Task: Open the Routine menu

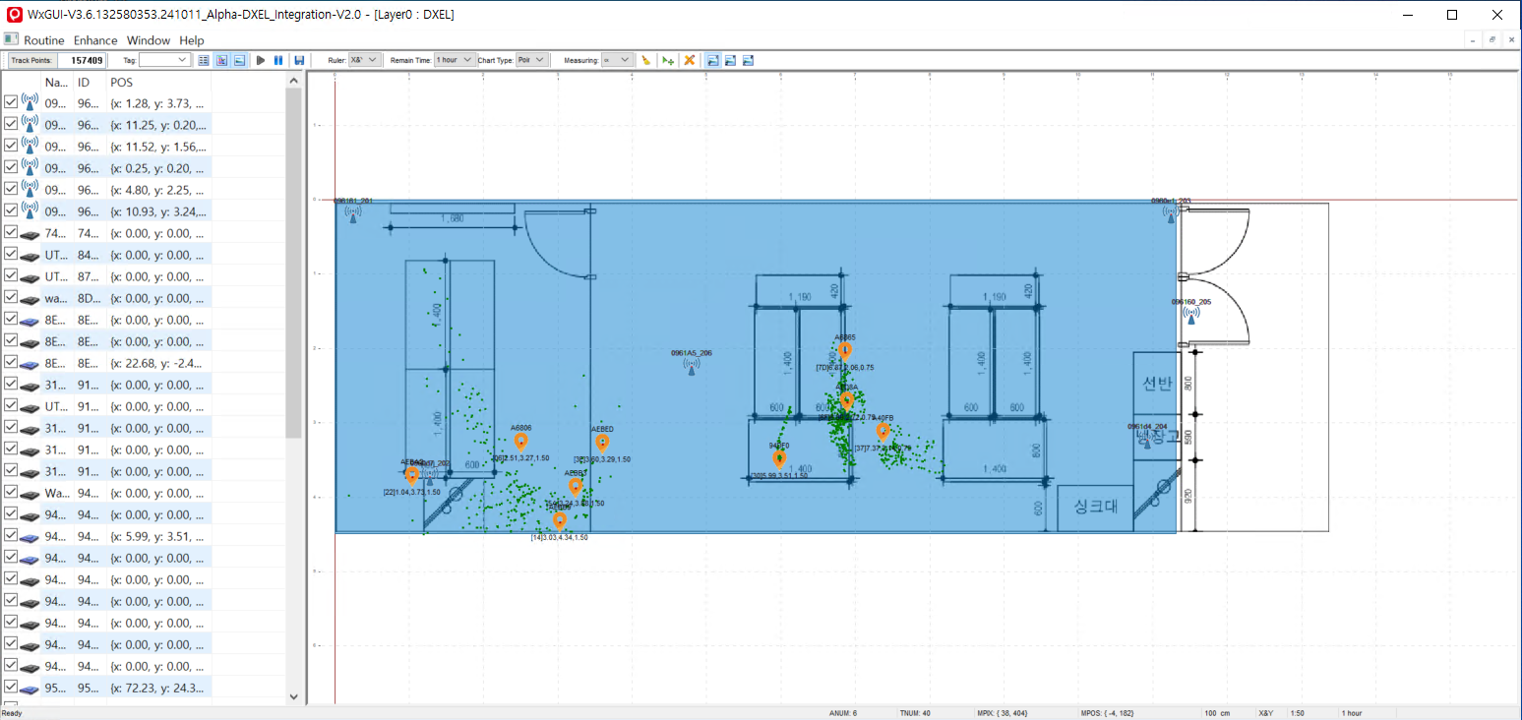Action: coord(44,40)
